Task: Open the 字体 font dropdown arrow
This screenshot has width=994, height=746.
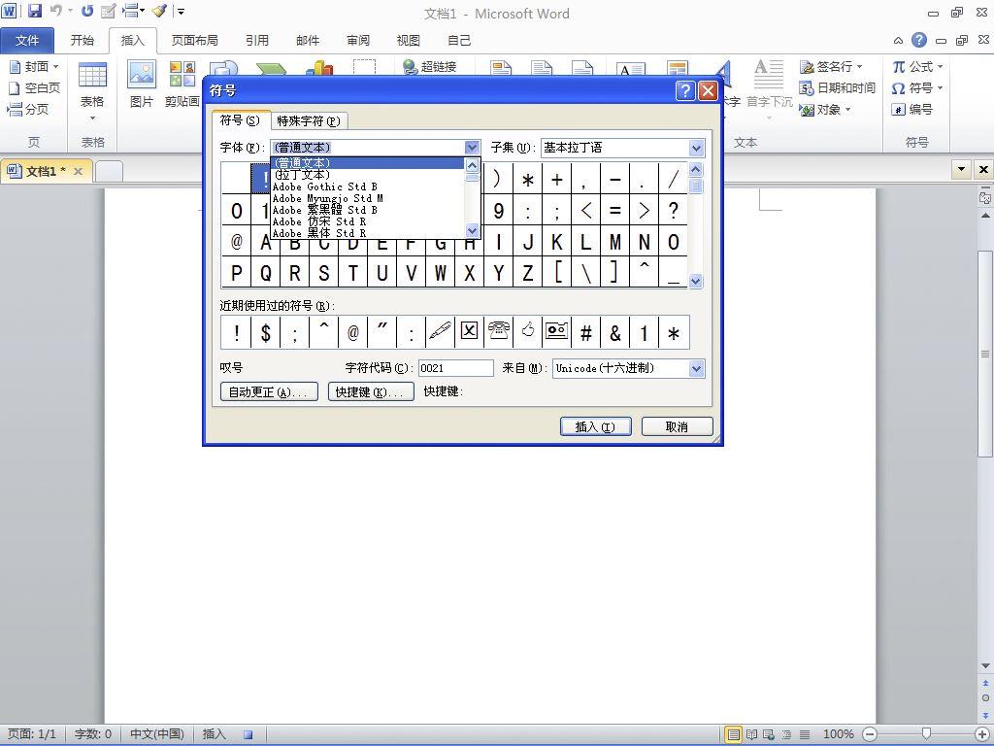Action: tap(472, 148)
